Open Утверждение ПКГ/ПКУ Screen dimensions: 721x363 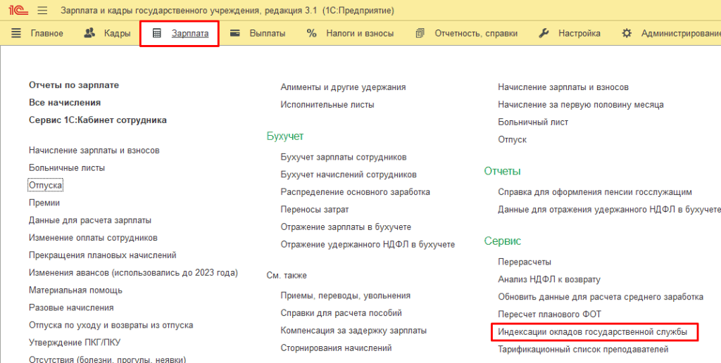pos(75,343)
